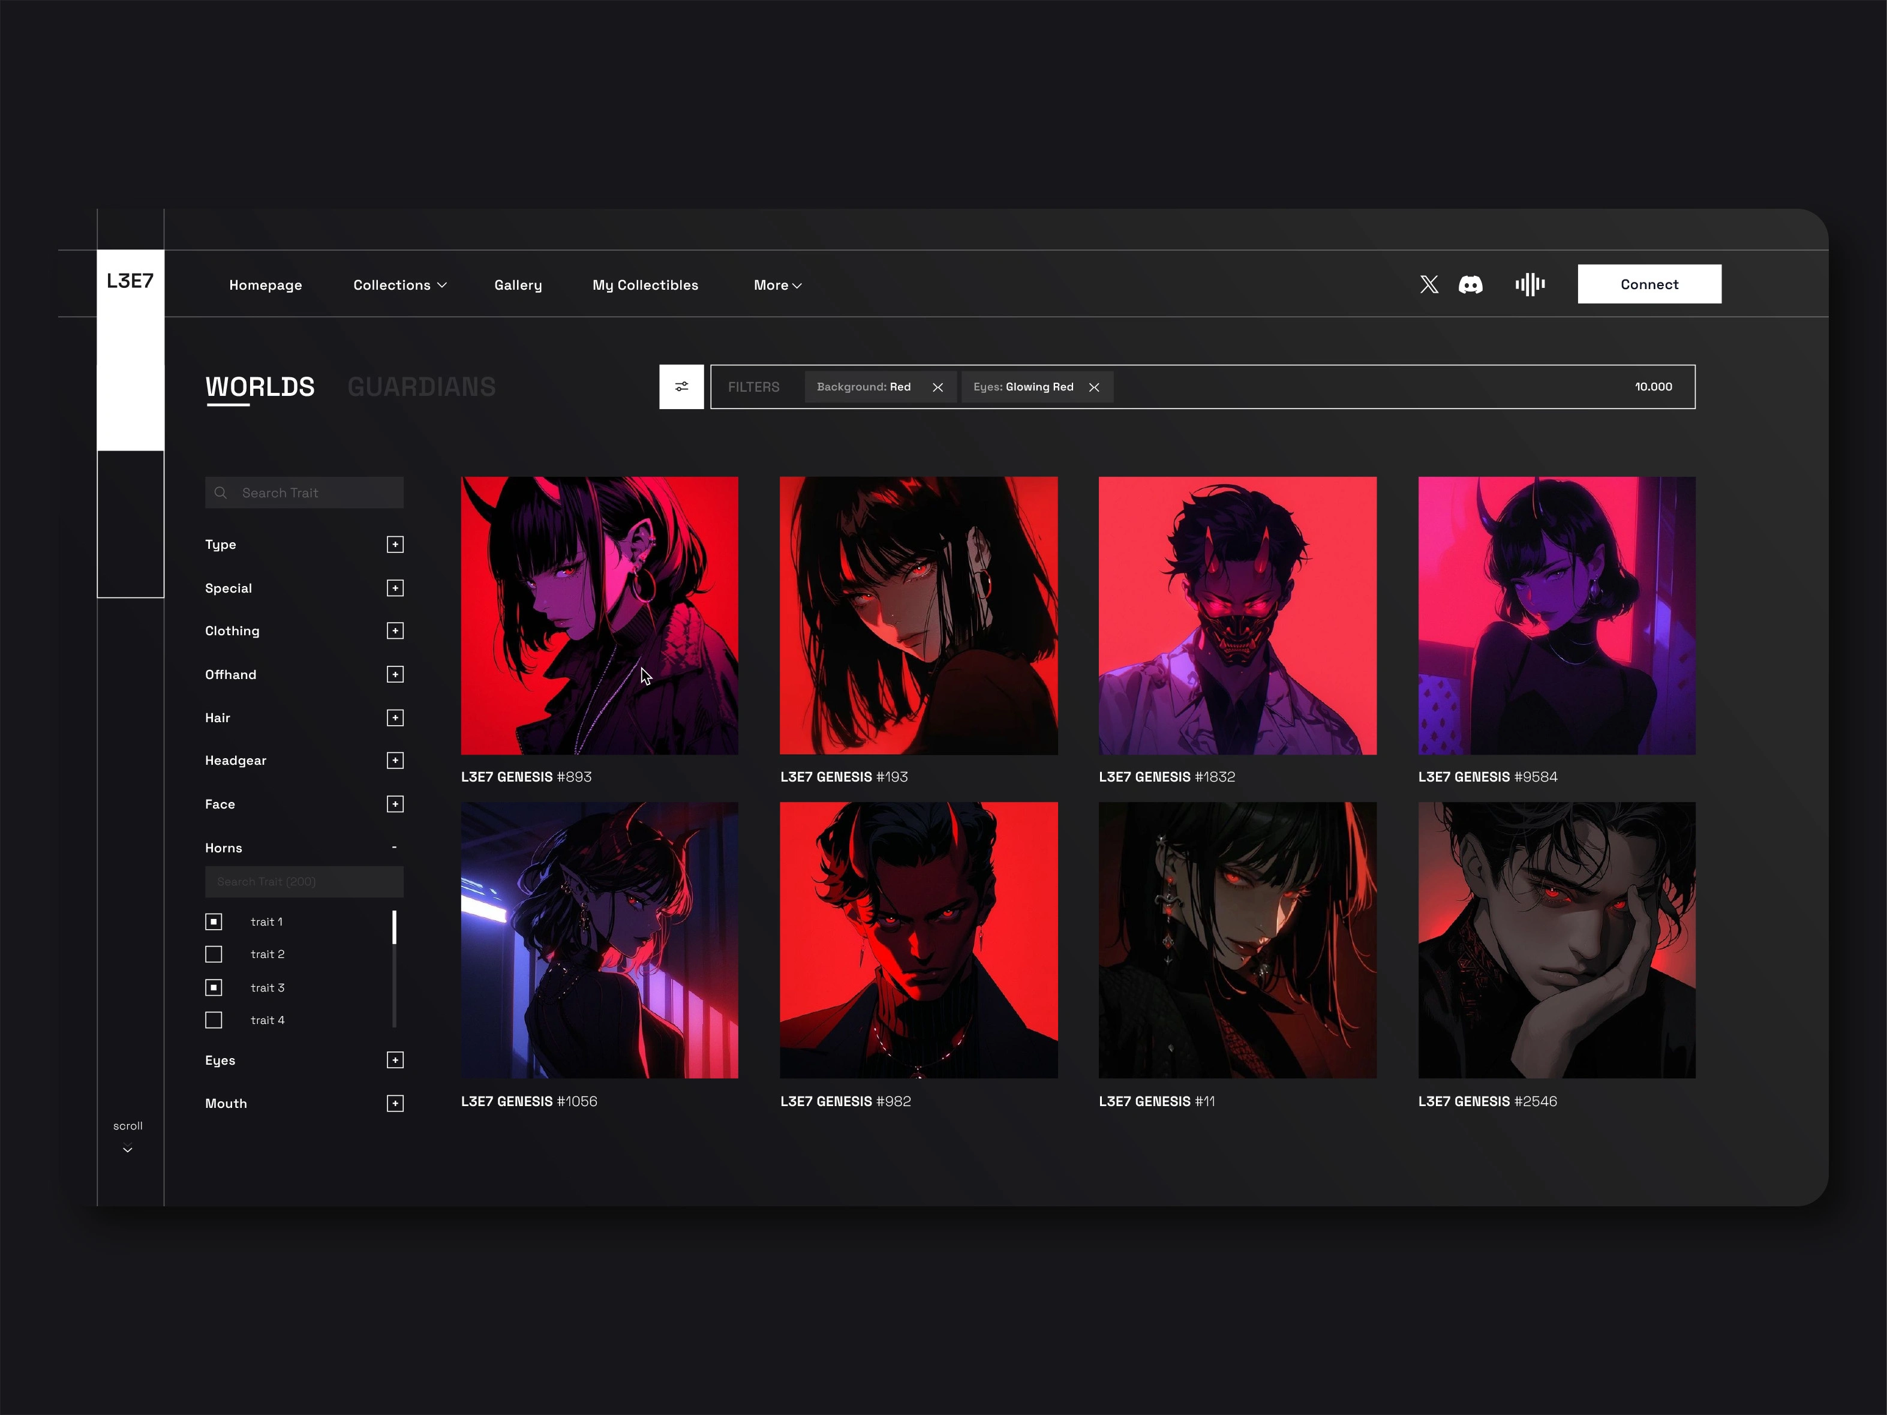
Task: Open L3E7 GENESIS #1832 thumbnail
Action: (x=1237, y=615)
